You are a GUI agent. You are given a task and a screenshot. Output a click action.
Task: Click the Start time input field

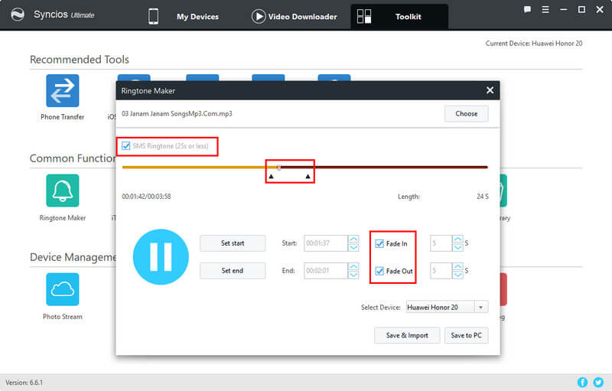coord(326,243)
